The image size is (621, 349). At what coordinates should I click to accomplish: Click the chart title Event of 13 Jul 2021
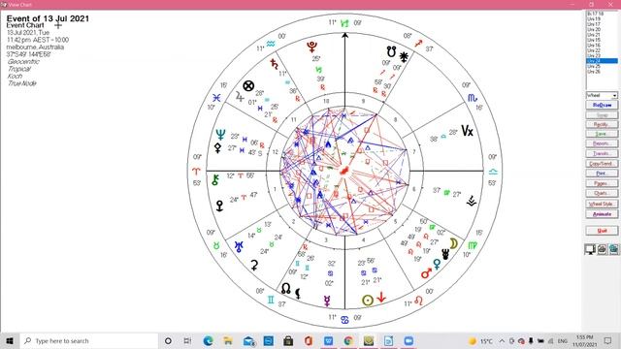tap(48, 18)
